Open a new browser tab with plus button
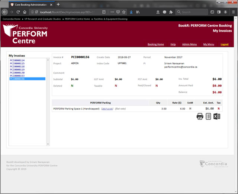This screenshot has height=194, width=238. (58, 4)
